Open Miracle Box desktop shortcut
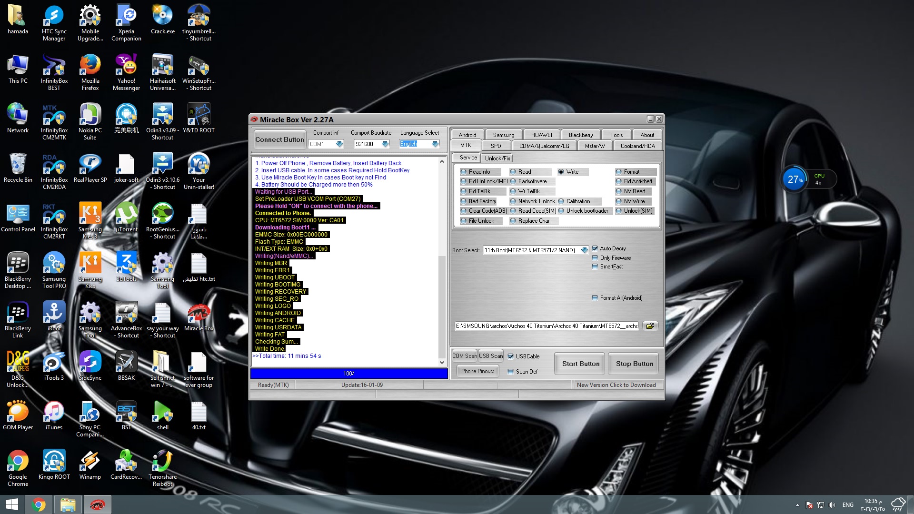The image size is (914, 514). [x=199, y=317]
